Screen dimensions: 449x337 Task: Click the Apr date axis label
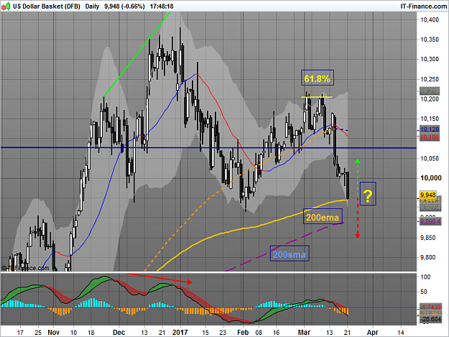(x=373, y=333)
